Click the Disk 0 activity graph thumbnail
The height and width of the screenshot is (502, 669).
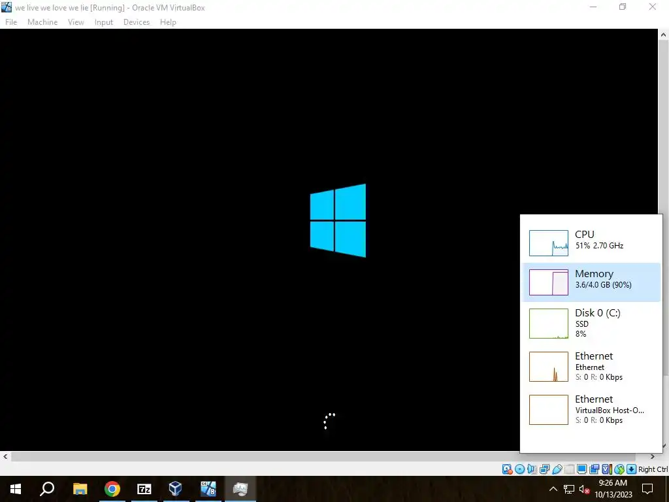point(549,324)
